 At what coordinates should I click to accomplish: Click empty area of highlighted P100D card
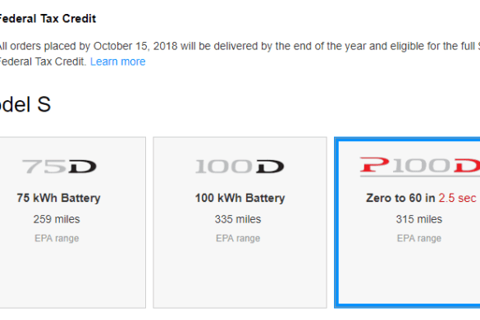click(x=409, y=276)
